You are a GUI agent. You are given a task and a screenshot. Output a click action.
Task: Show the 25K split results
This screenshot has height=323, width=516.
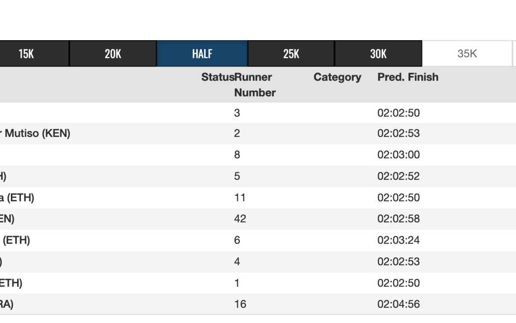coord(291,54)
